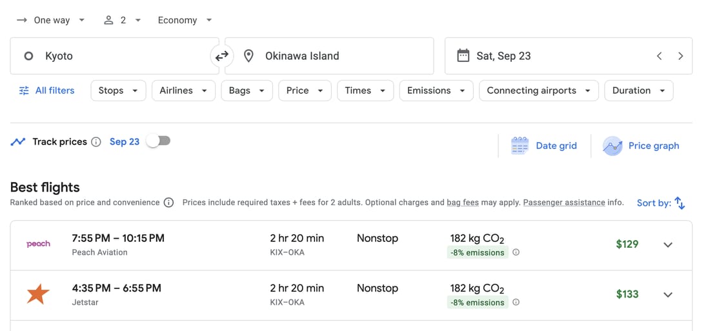This screenshot has width=728, height=331.
Task: Open All filters
Action: tap(47, 90)
